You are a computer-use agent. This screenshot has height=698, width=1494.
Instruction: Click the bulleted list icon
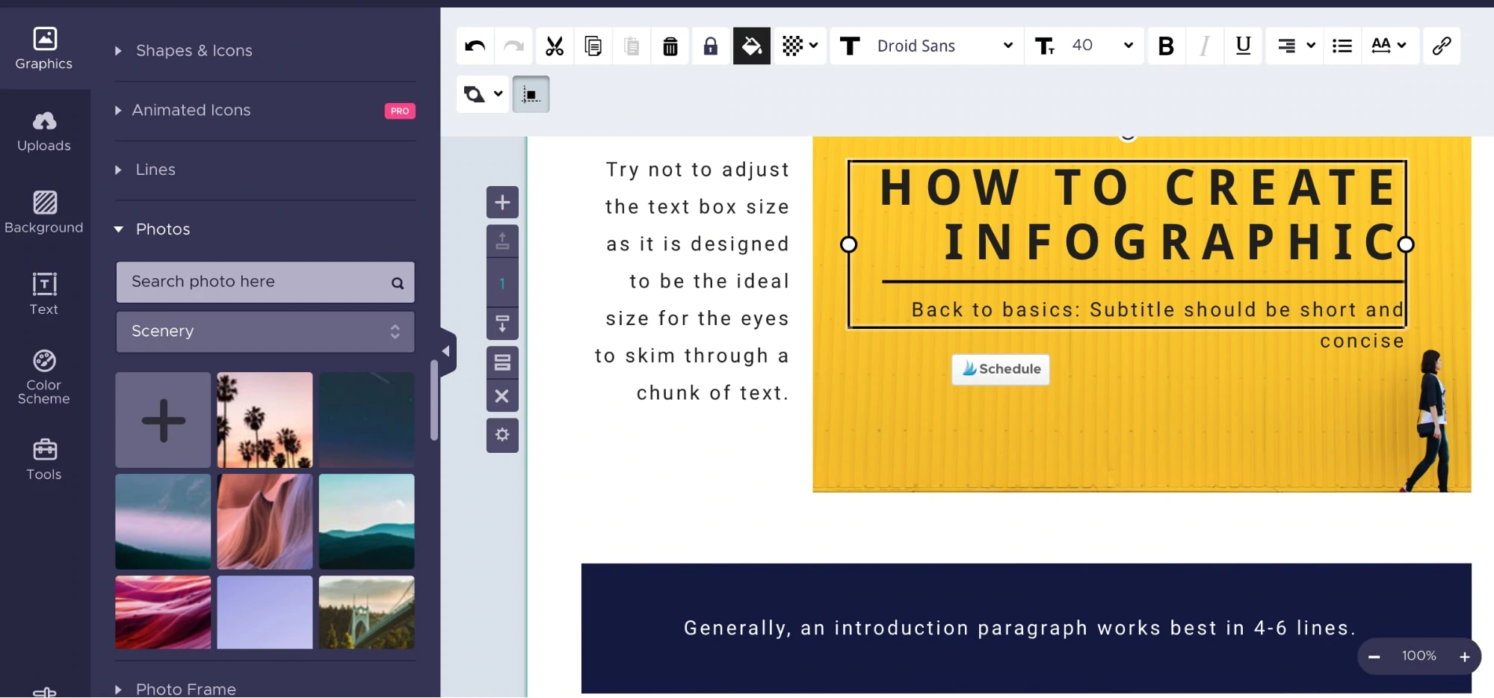pyautogui.click(x=1342, y=46)
